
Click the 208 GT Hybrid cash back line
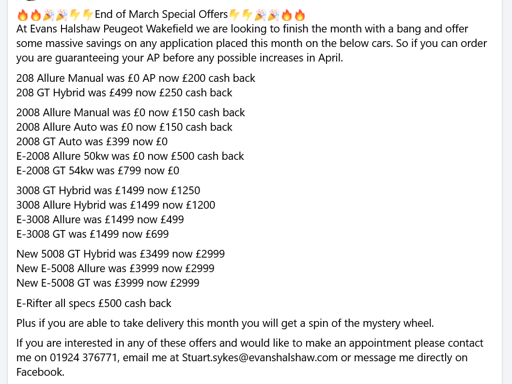click(x=124, y=92)
